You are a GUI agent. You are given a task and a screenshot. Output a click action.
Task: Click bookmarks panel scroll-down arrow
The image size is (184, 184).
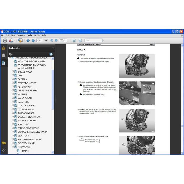coord(53,152)
